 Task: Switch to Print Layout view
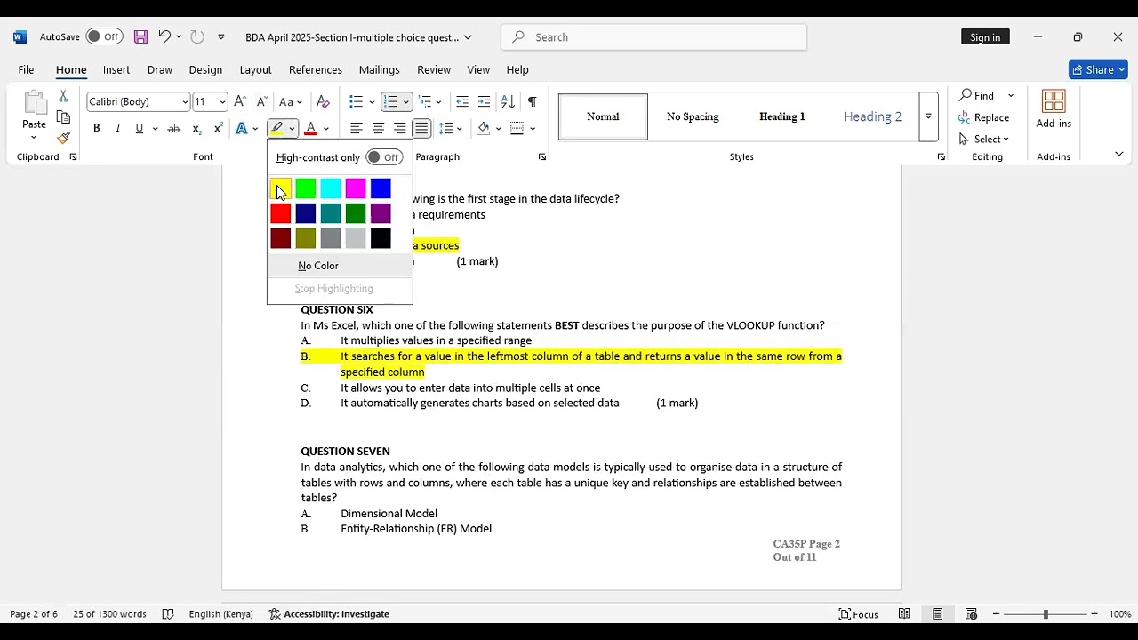937,614
